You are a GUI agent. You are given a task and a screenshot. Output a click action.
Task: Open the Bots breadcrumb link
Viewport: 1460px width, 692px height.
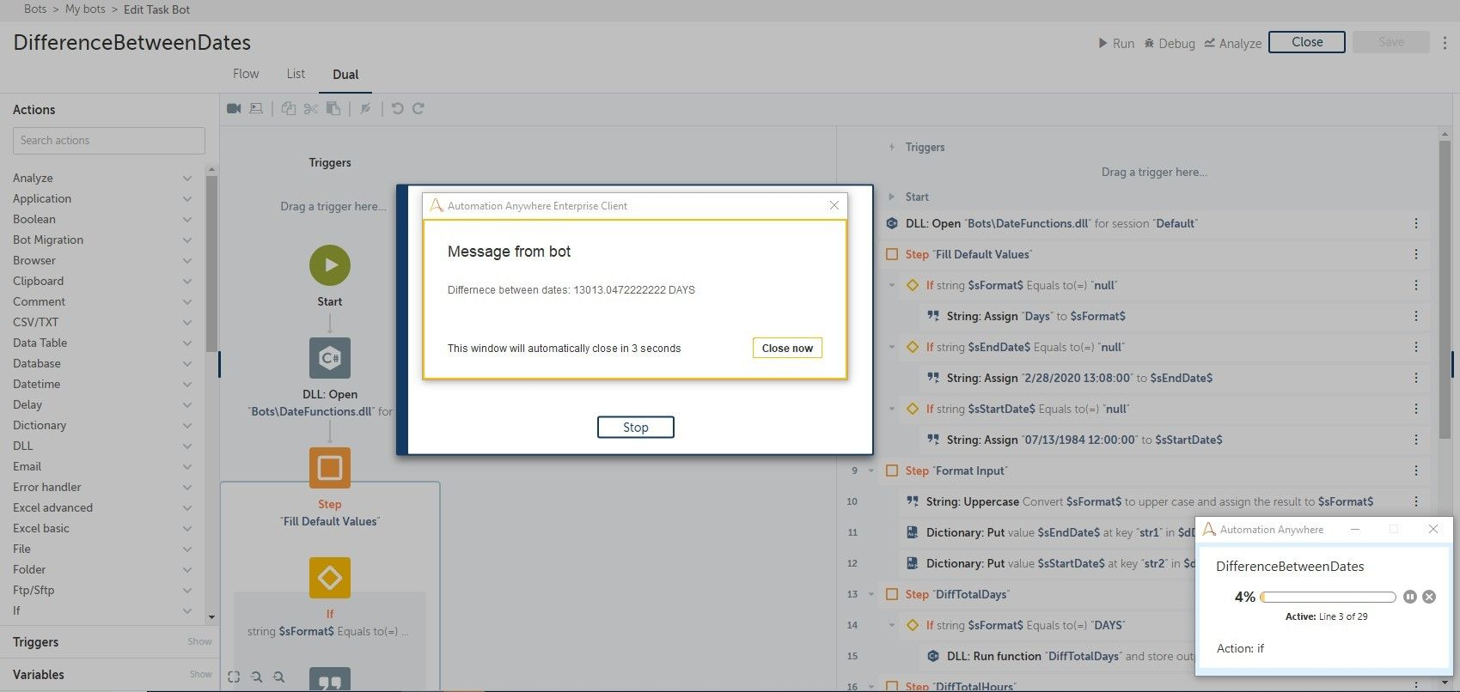[35, 9]
